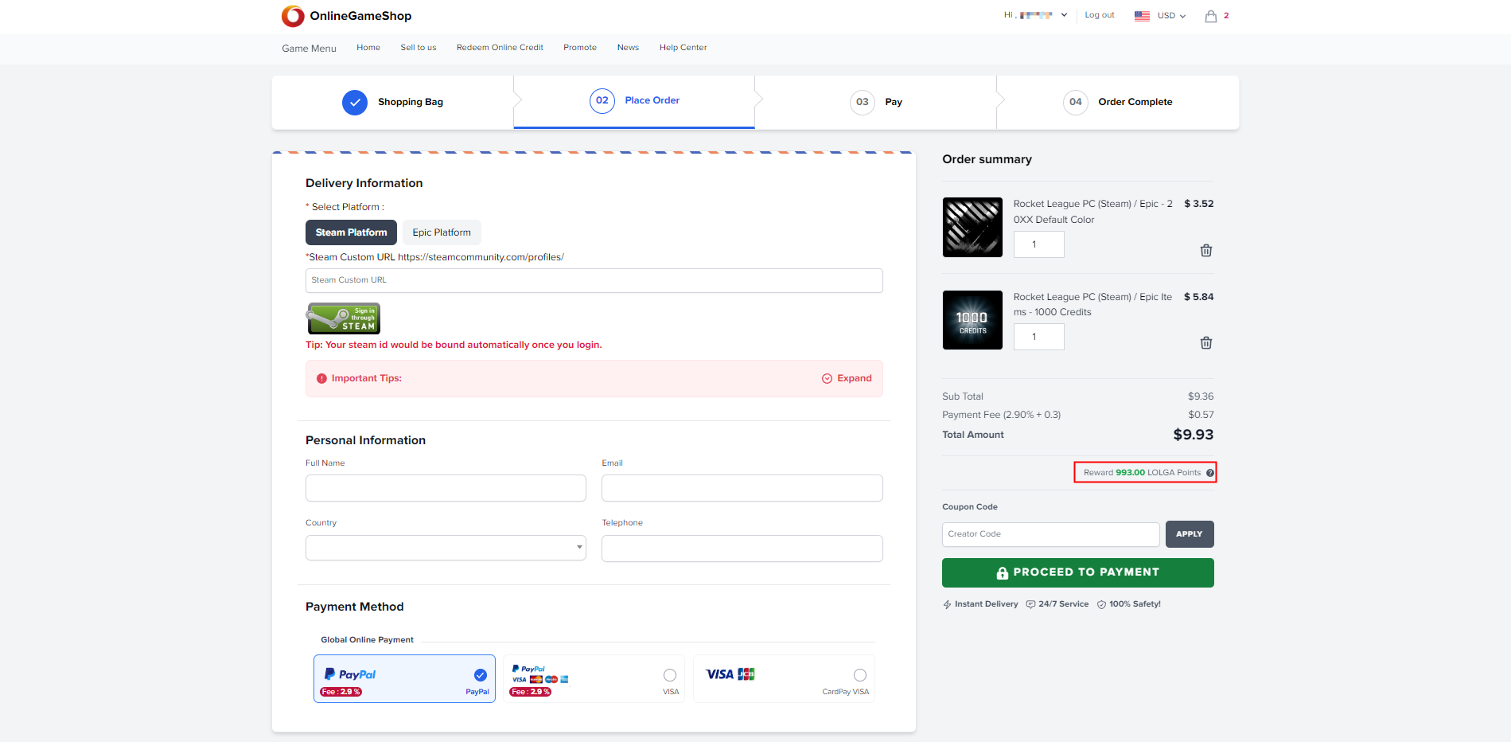Viewport: 1511px width, 742px height.
Task: Click the Rocket League 0XX Default Color title
Action: click(1093, 212)
